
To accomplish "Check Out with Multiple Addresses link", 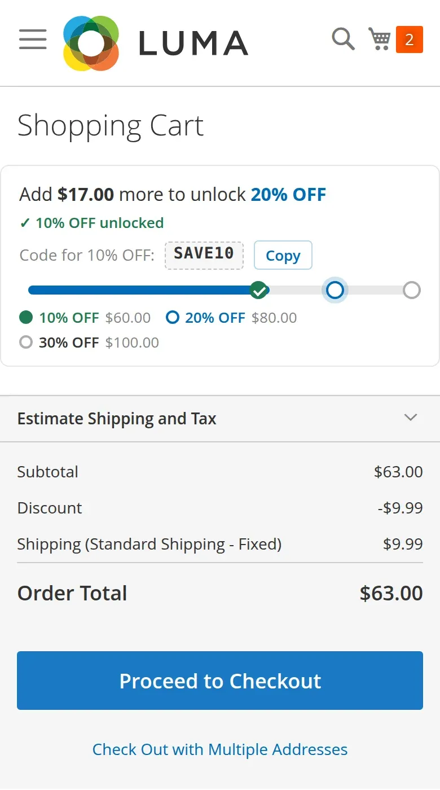I will click(220, 749).
